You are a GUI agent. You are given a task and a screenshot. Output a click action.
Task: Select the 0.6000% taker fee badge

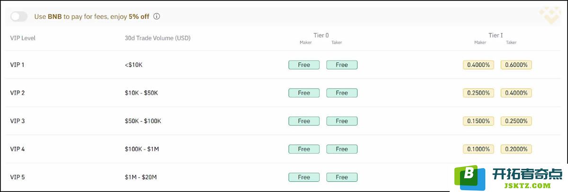click(516, 65)
